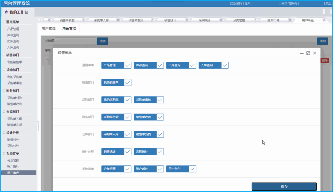Image resolution: width=333 pixels, height=192 pixels.
Task: Toggle the 出库查询 menu checkbox
Action: point(193,65)
